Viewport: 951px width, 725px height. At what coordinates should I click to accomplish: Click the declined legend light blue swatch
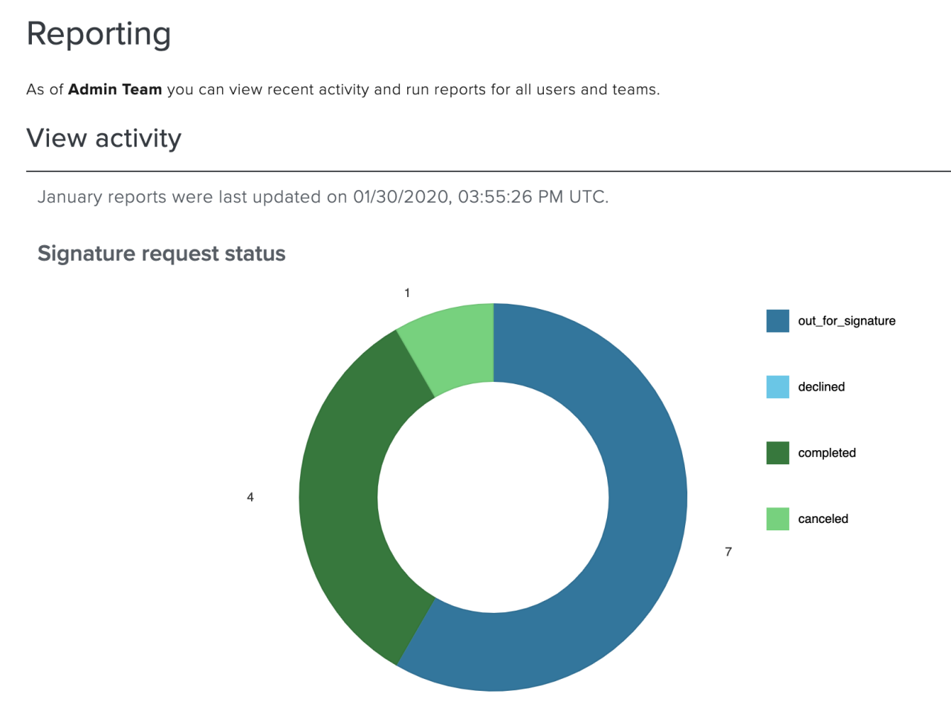pos(777,387)
